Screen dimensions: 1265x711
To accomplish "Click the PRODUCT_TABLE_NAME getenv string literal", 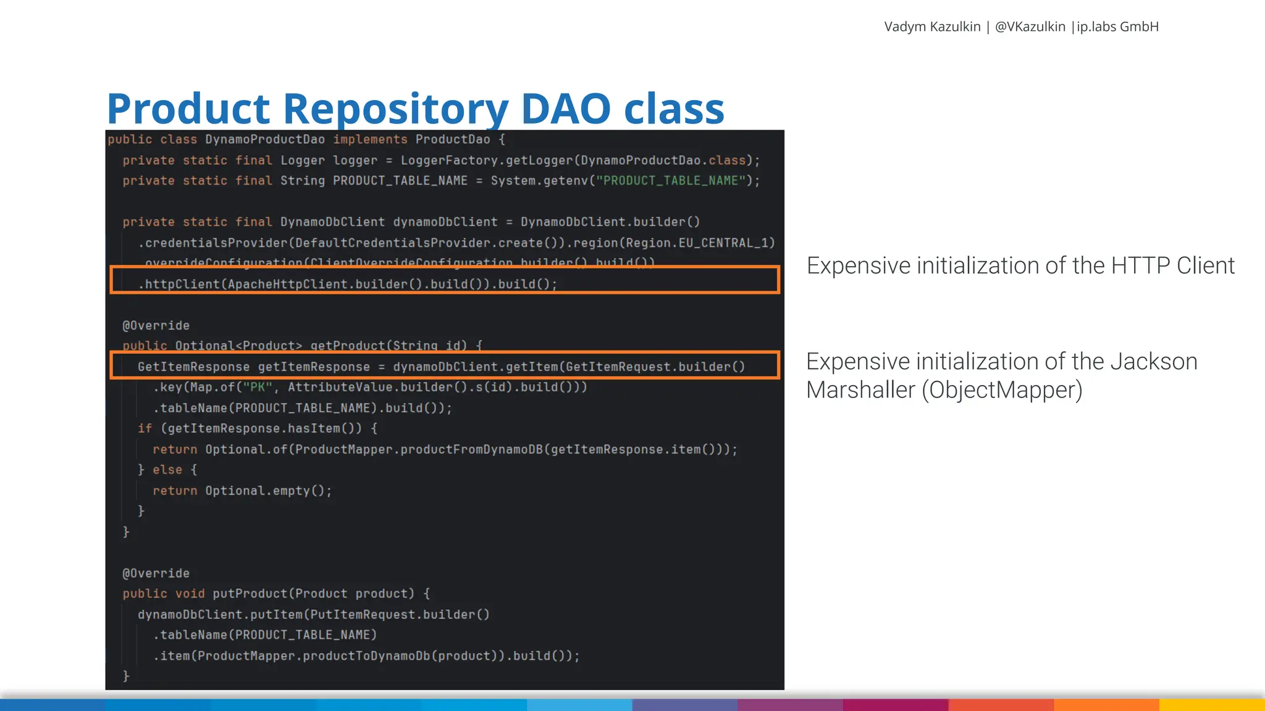I will (x=670, y=181).
